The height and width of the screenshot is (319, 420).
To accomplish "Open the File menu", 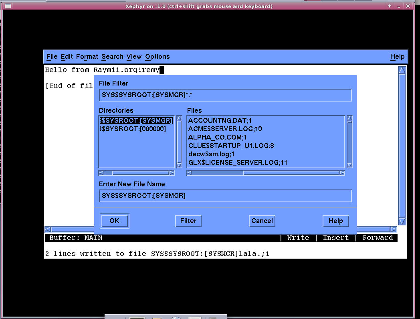I will click(52, 57).
